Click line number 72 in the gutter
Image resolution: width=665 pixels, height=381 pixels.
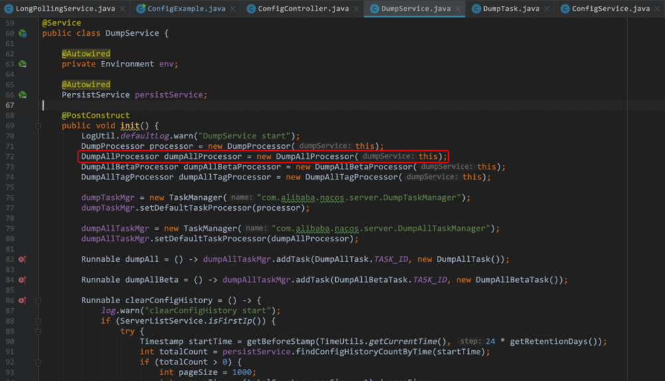(x=10, y=156)
